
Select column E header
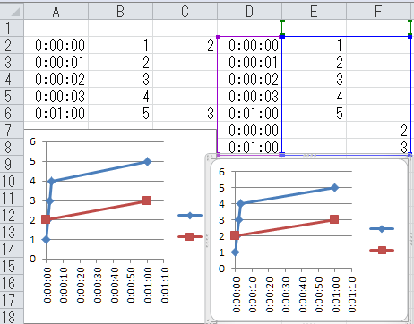315,12
